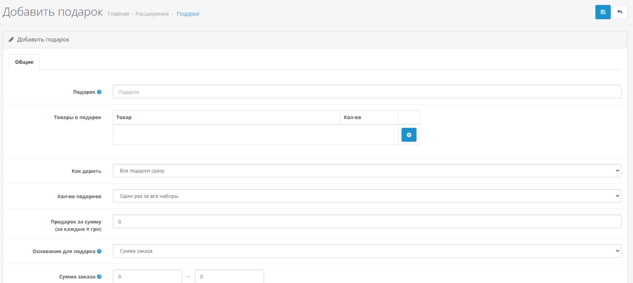Go to Главная in the breadcrumb
This screenshot has height=283, width=633.
pyautogui.click(x=118, y=14)
